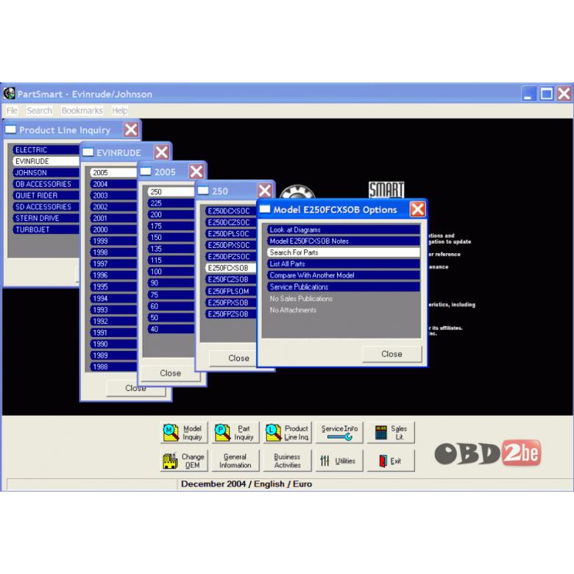Select model E250DCXSOC in 250 list
This screenshot has width=574, height=574.
tap(230, 211)
